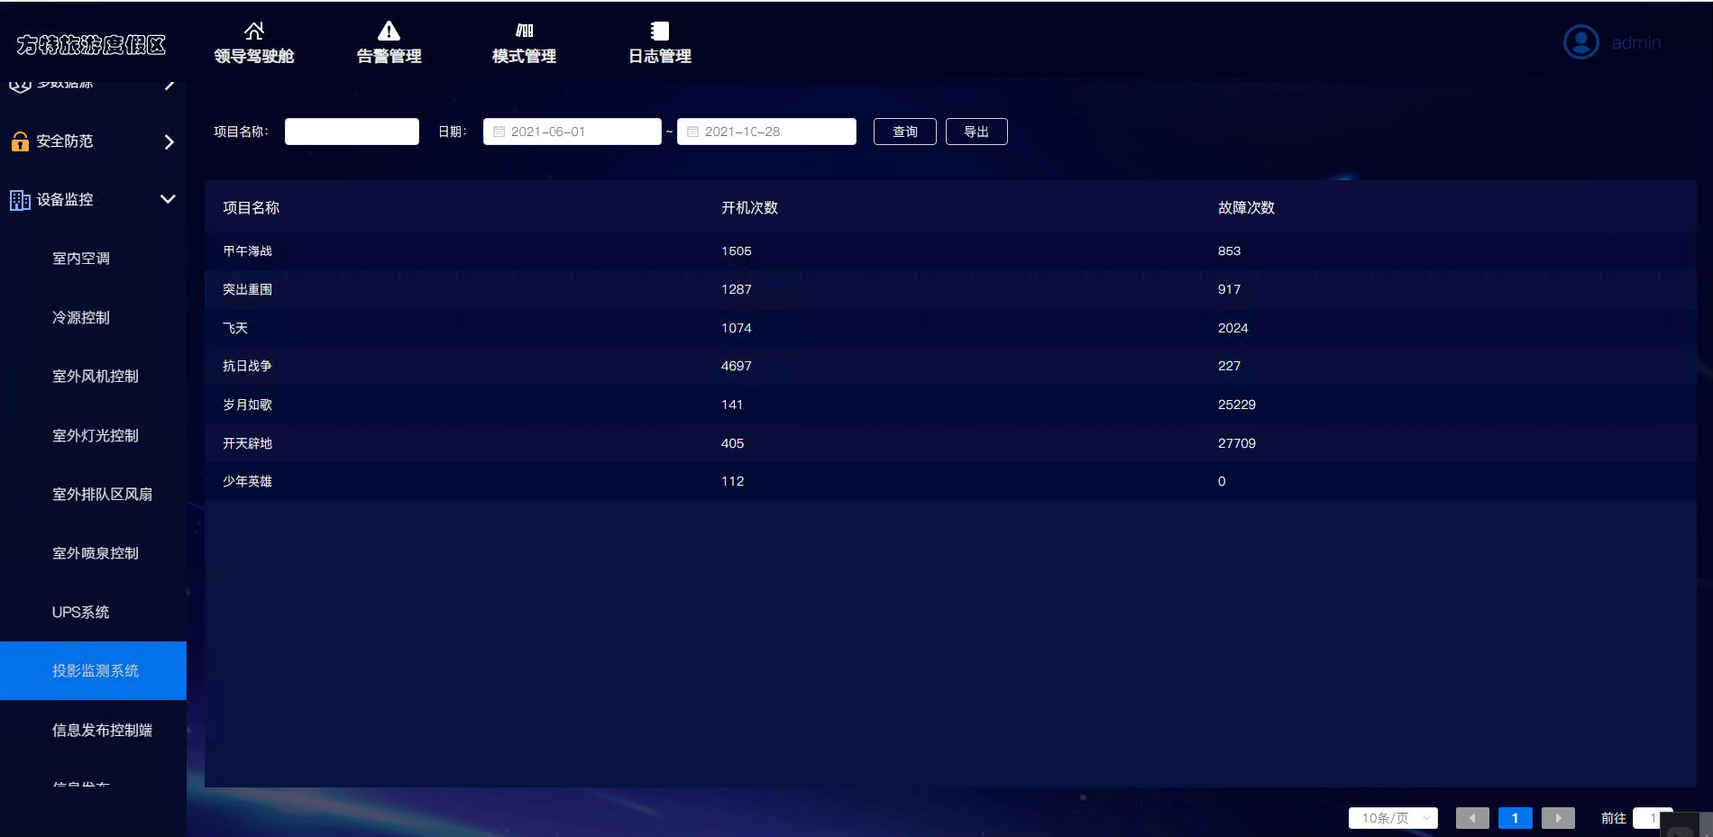Open 安全防范 sidebar label

coord(65,141)
